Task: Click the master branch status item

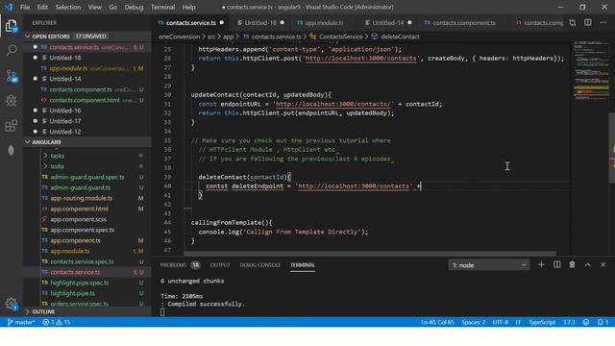Action: pos(21,322)
